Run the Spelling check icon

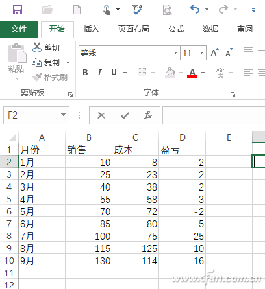pyautogui.click(x=137, y=10)
